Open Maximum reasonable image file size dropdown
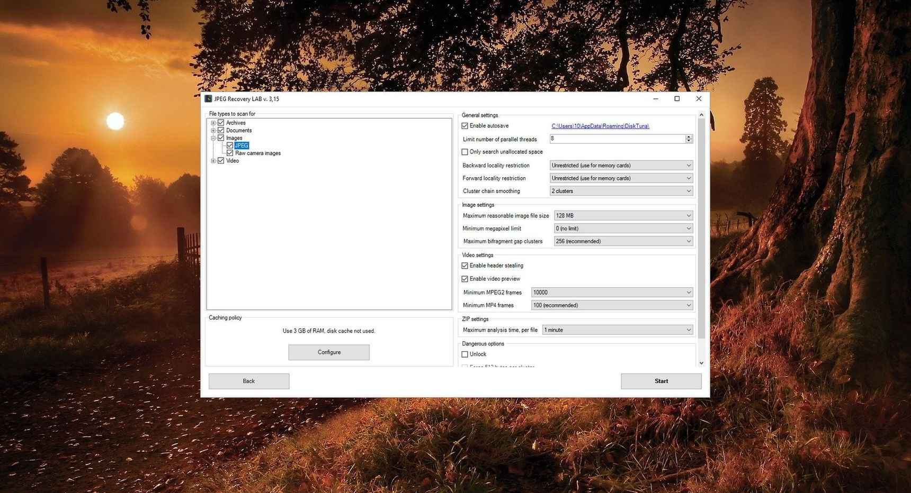The height and width of the screenshot is (493, 911). pos(623,216)
